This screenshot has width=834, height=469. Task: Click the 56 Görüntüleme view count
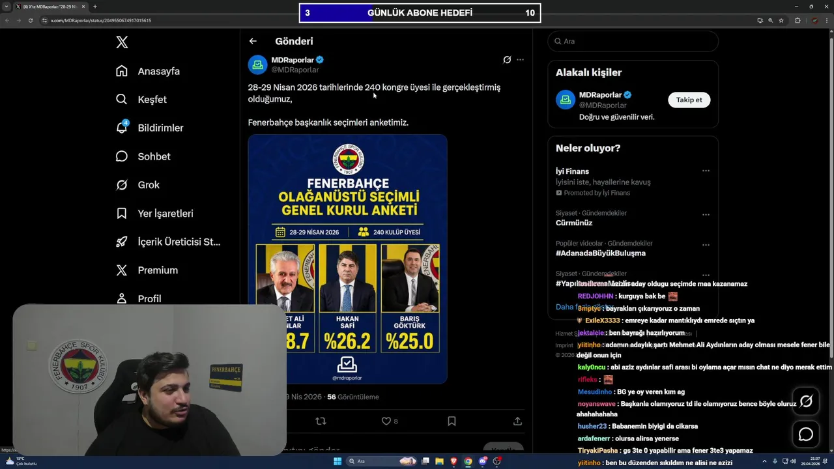352,397
